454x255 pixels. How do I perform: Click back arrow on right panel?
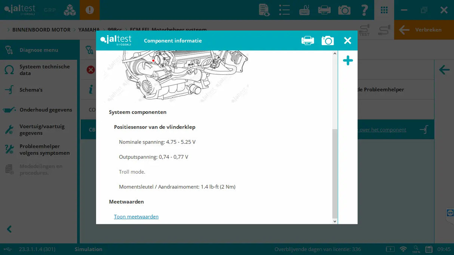tap(444, 70)
